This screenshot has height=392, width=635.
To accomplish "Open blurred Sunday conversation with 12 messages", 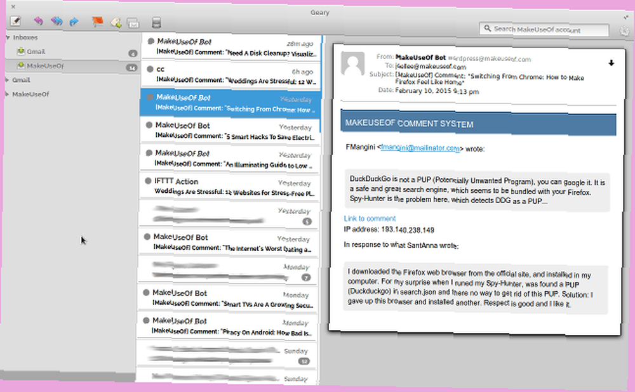I will (x=227, y=354).
